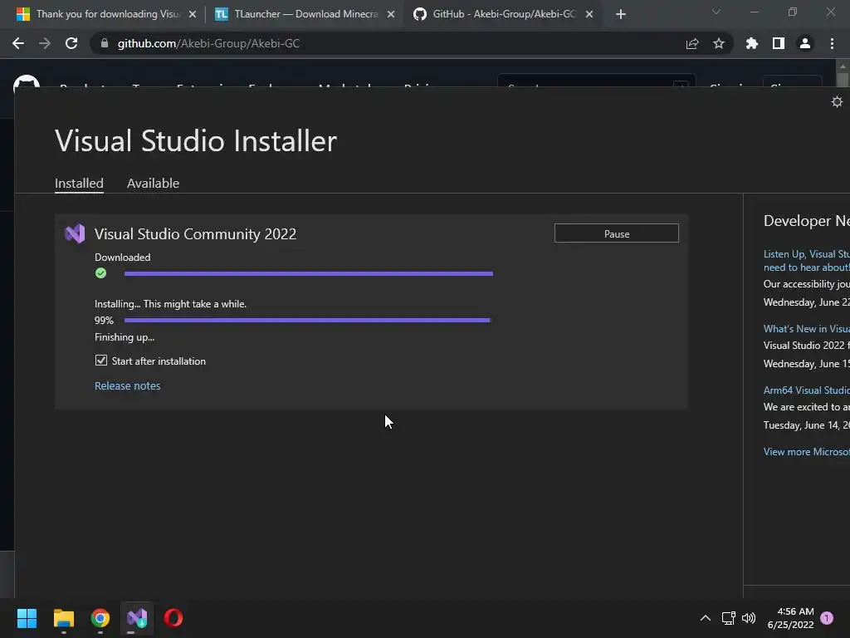Image resolution: width=850 pixels, height=638 pixels.
Task: Click the Installing 99% progress bar
Action: pos(307,320)
